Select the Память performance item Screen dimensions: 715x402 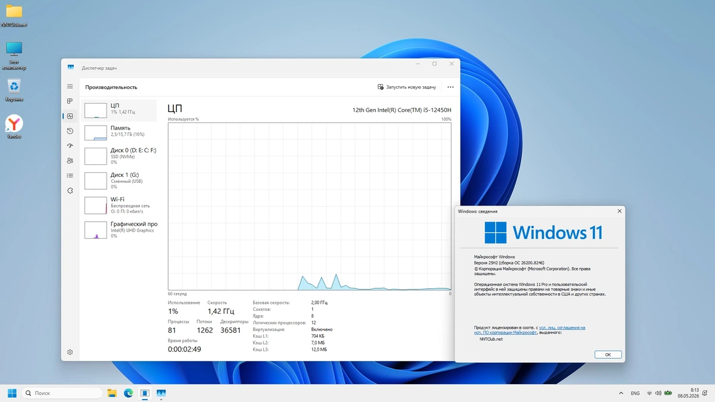[119, 132]
